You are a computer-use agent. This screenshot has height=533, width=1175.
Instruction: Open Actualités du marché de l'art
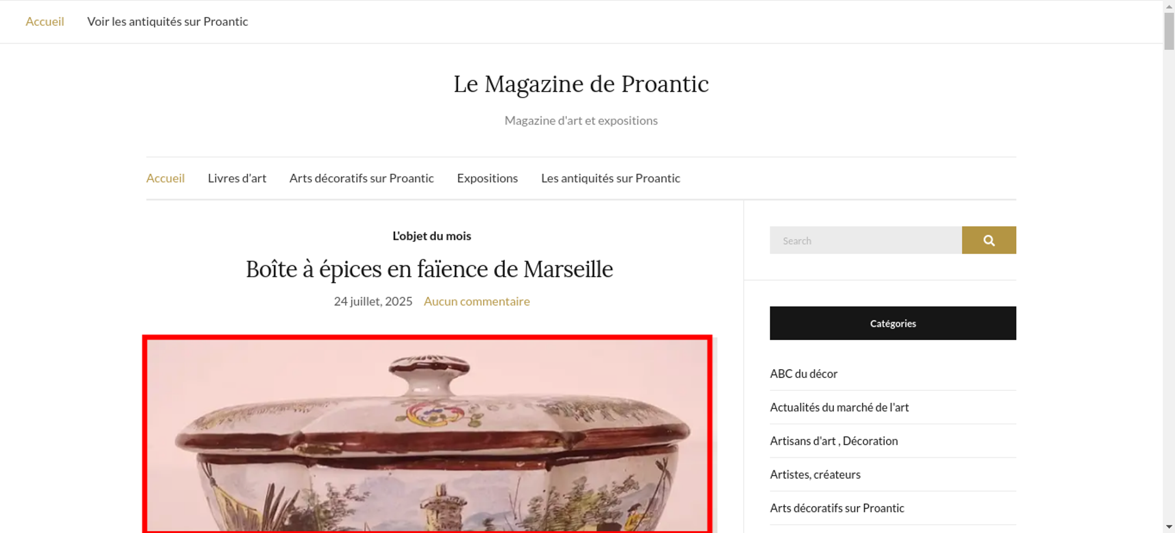(x=839, y=407)
